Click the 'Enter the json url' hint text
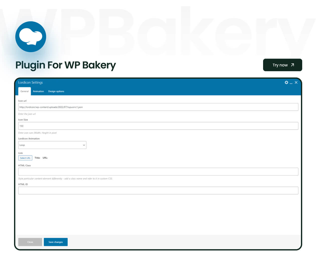 (x=27, y=114)
